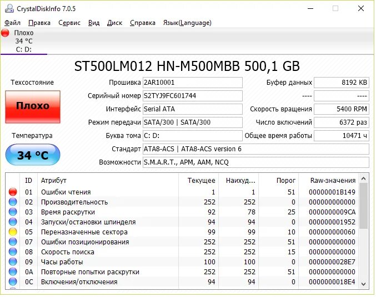The width and height of the screenshot is (376, 297).
Task: Click the Скорость вращения value 5400 RPM
Action: coord(342,109)
